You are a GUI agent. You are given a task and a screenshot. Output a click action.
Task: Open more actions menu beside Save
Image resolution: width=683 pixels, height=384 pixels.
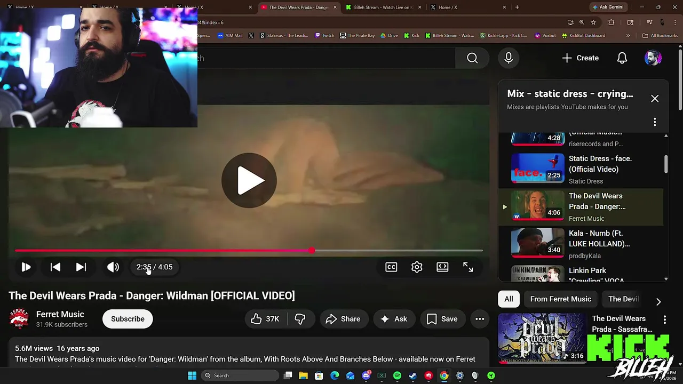[x=480, y=319]
